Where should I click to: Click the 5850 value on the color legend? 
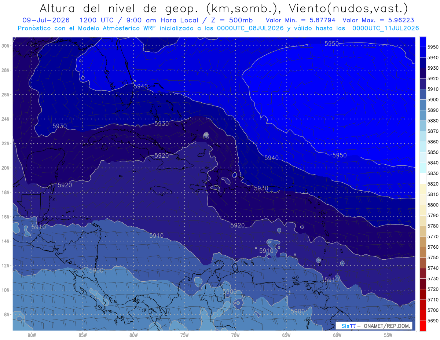pos(433,152)
